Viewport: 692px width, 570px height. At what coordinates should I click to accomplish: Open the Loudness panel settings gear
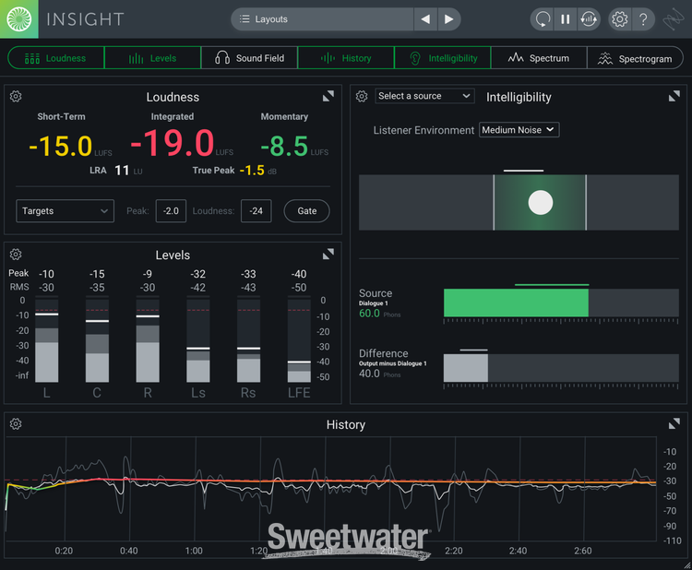pos(16,97)
